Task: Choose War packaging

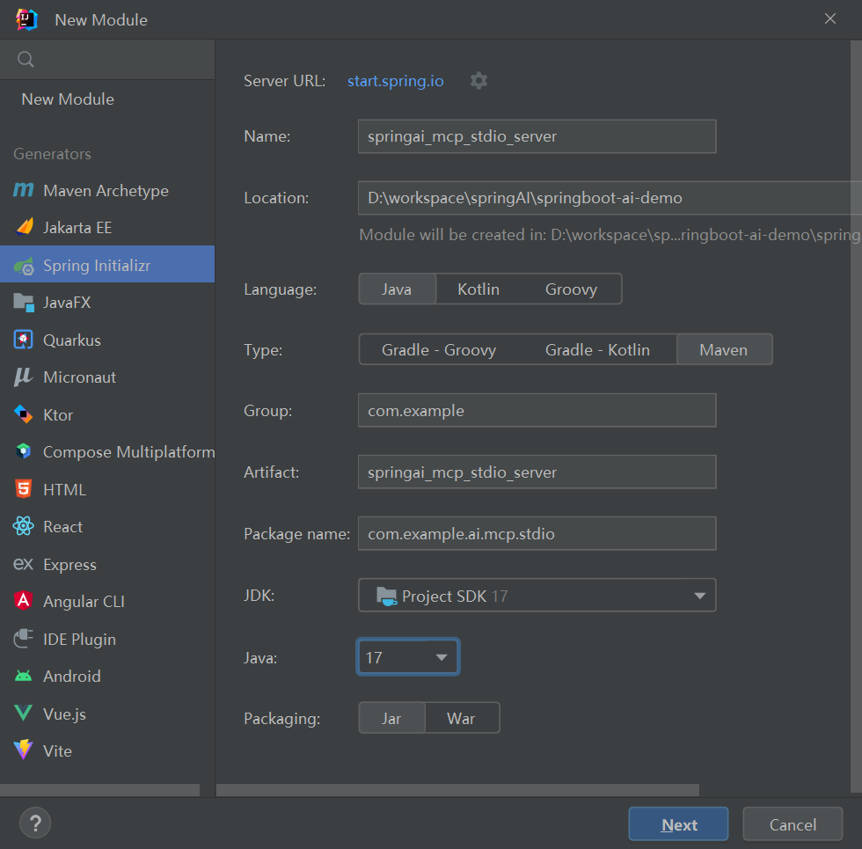Action: 461,719
